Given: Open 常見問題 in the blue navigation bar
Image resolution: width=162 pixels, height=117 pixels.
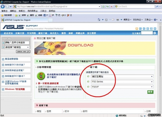Looking at the screenshot, I should (31, 33).
